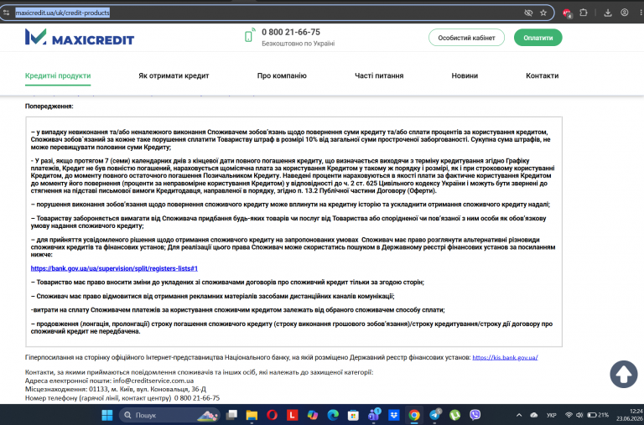This screenshot has width=644, height=425.
Task: Open the kis.bank.gov.ua link
Action: [505, 357]
